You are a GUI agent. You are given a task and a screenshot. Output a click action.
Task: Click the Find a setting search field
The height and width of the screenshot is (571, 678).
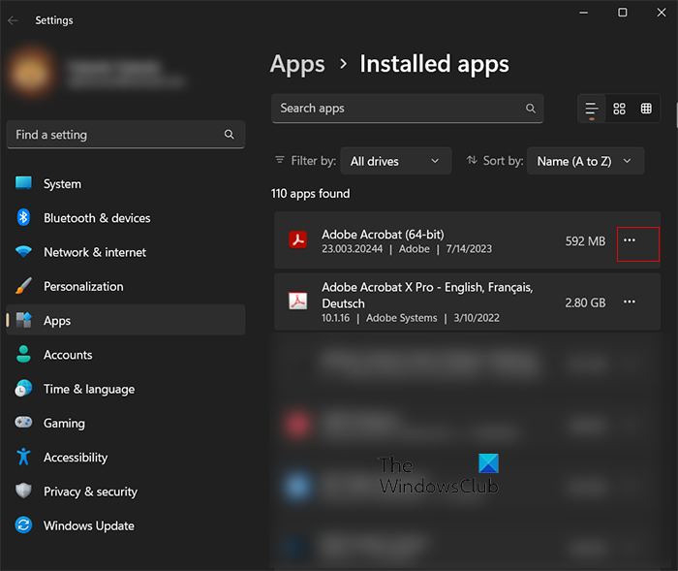pyautogui.click(x=116, y=135)
